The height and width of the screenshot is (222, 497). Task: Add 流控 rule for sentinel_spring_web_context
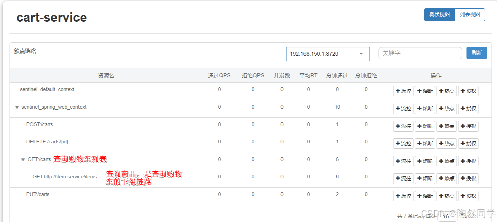(x=403, y=109)
